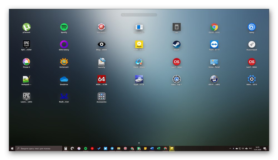This screenshot has height=160, width=278.
Task: Launch TeamViewer 14
Action: click(214, 44)
